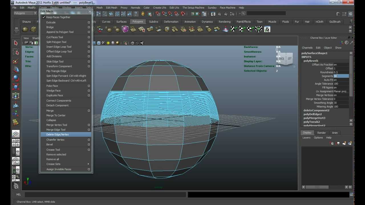Click the MEL command language label

(x=19, y=194)
